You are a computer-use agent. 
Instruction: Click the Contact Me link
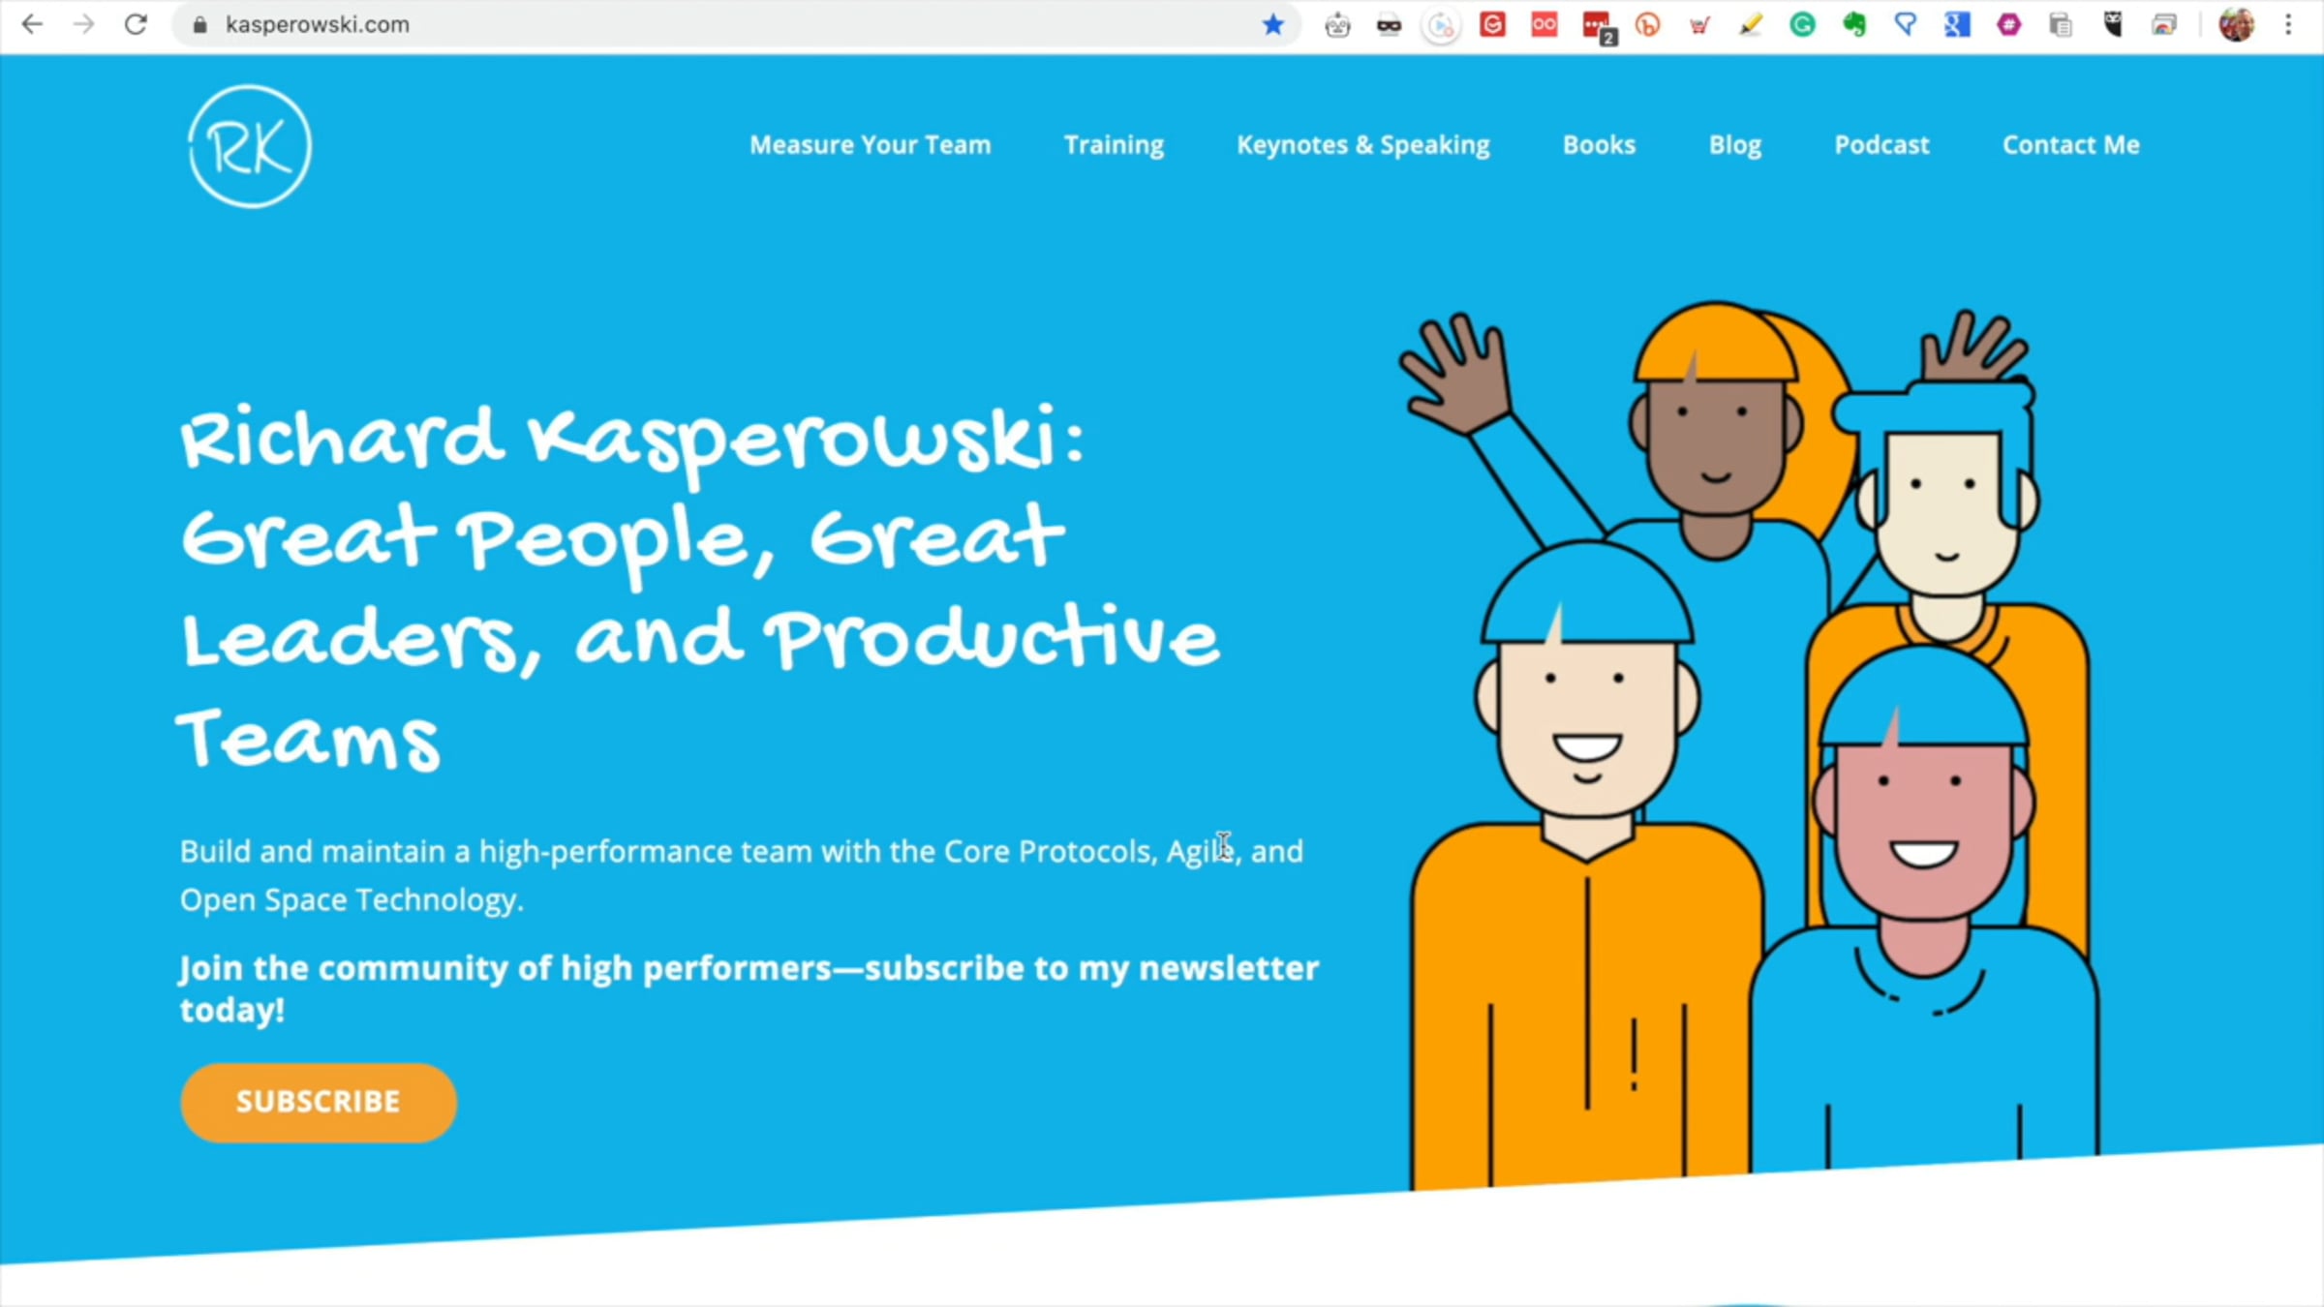coord(2070,145)
